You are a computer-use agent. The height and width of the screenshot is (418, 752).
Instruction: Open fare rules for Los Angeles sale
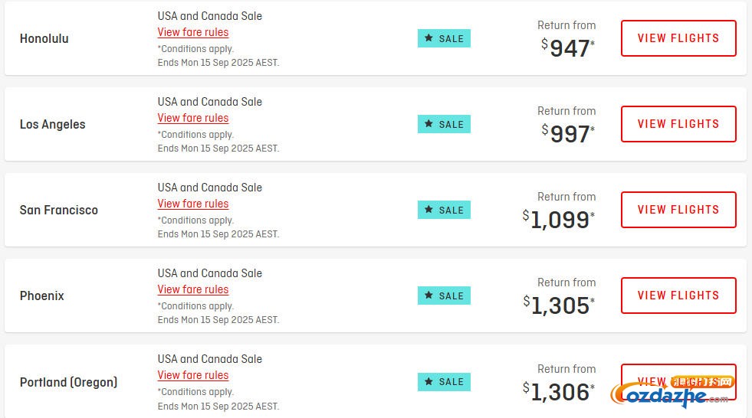(x=193, y=118)
